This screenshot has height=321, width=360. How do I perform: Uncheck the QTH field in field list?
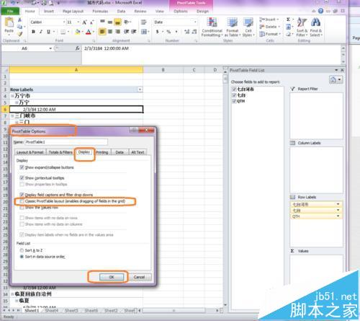234,101
